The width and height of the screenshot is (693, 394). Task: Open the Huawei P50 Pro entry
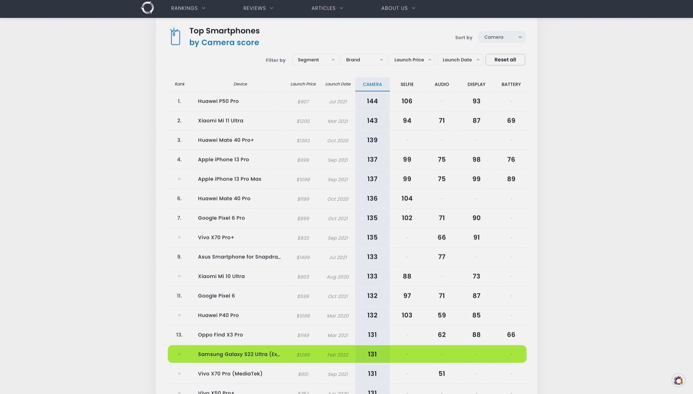click(218, 101)
